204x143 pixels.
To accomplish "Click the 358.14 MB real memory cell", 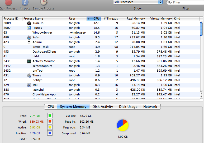I will pyautogui.click(x=137, y=23).
